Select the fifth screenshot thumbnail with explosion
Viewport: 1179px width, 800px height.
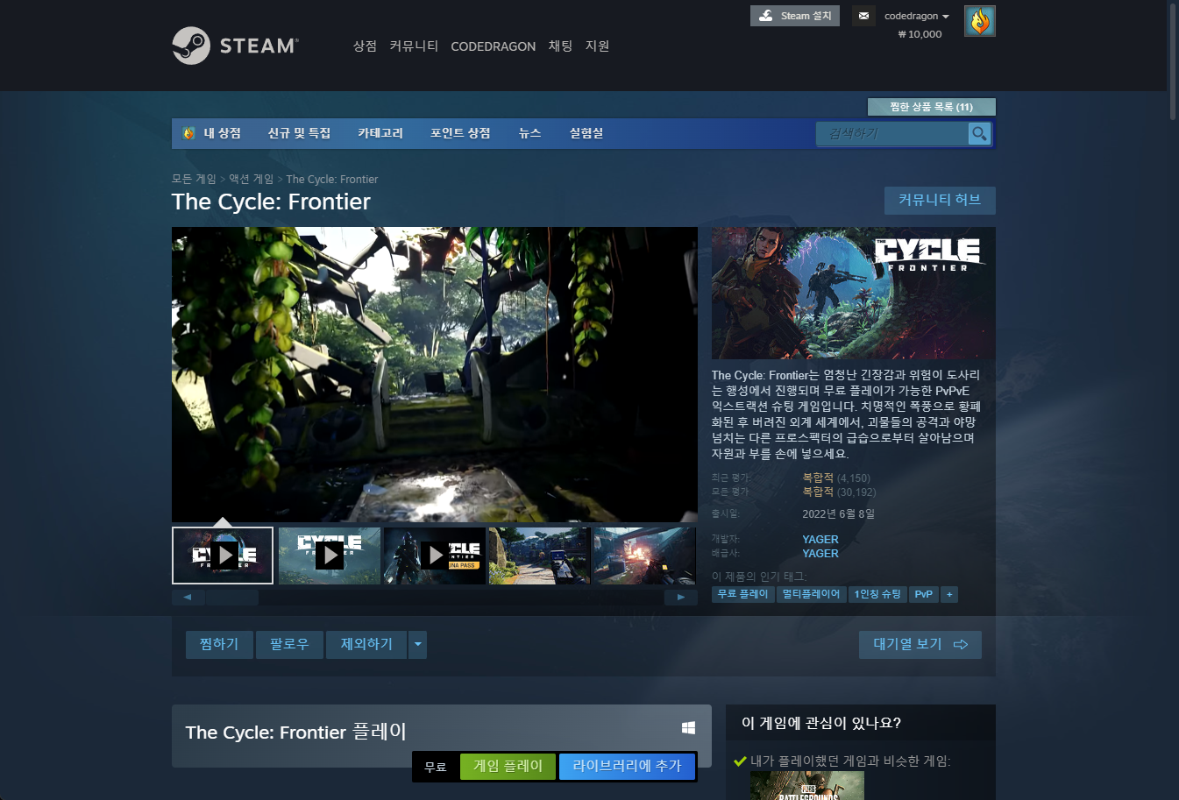click(x=644, y=556)
